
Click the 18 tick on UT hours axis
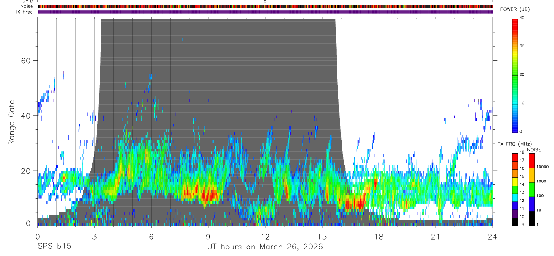(379, 236)
